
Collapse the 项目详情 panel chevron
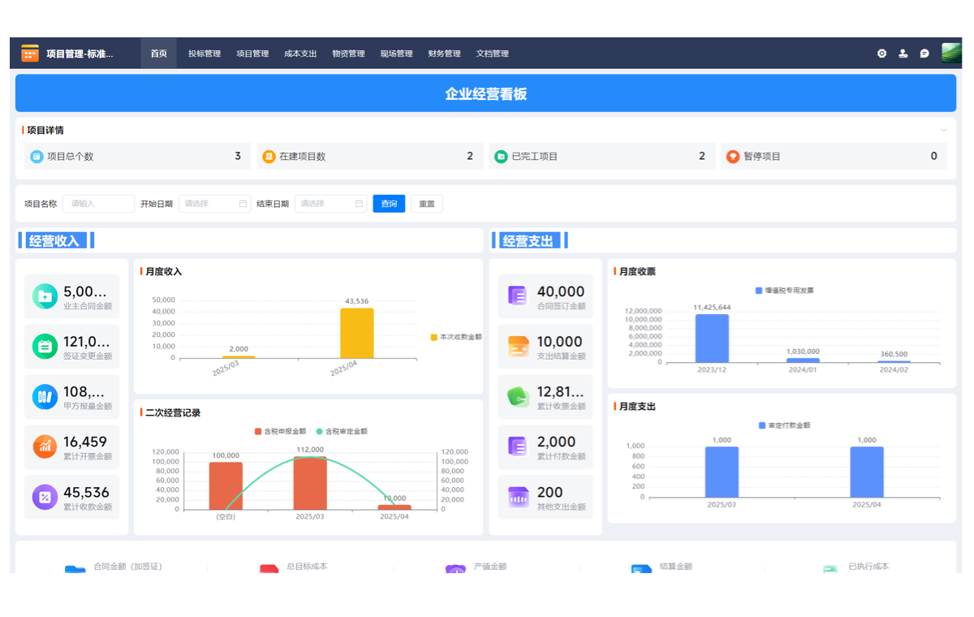pos(943,130)
